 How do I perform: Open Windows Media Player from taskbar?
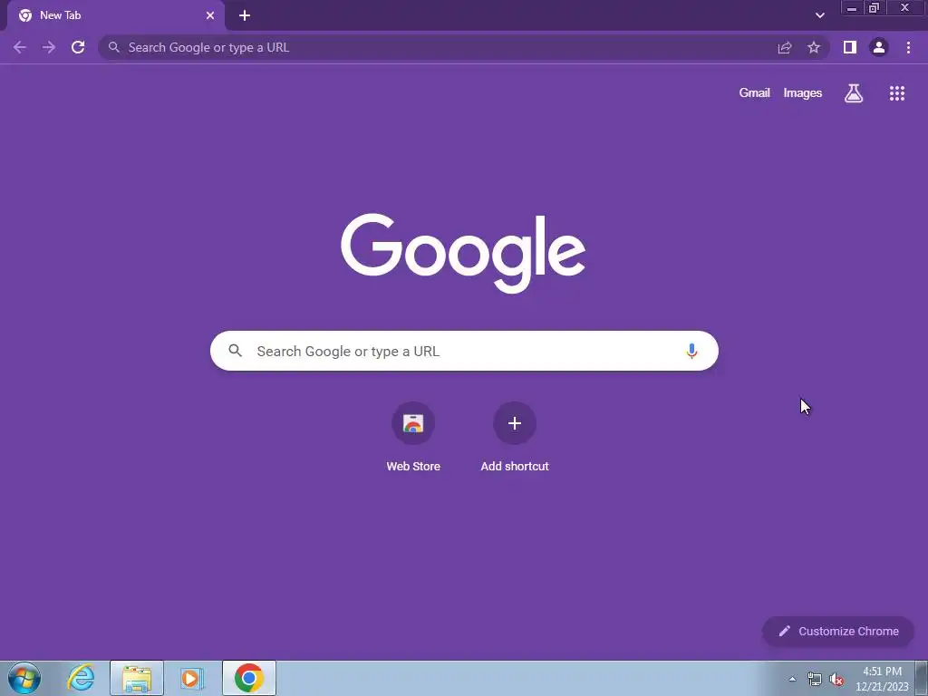[192, 678]
